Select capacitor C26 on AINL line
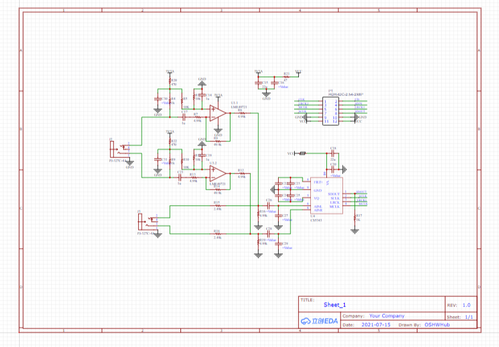The image size is (499, 347). click(269, 206)
